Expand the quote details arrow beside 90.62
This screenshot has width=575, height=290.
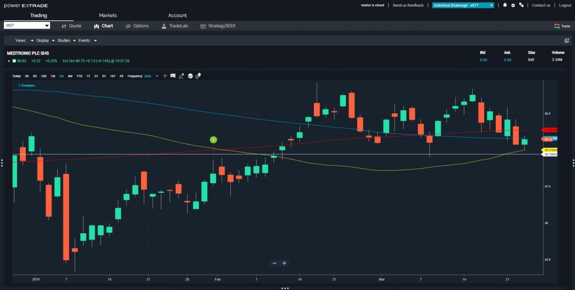pyautogui.click(x=9, y=61)
